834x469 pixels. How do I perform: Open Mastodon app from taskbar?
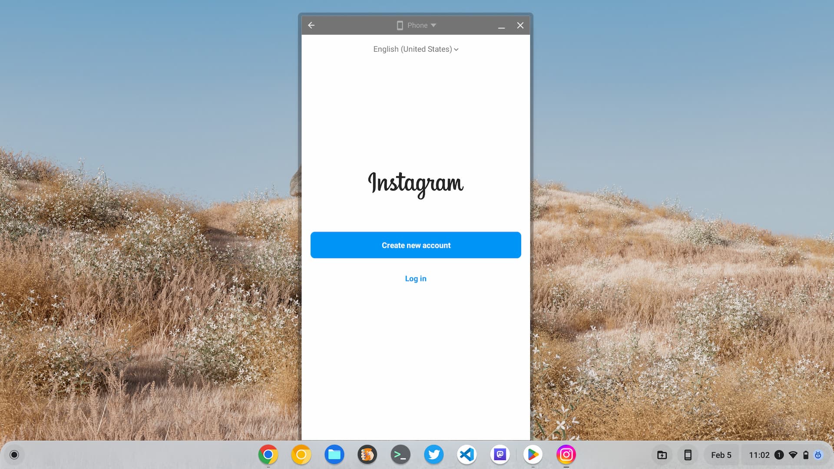click(500, 455)
